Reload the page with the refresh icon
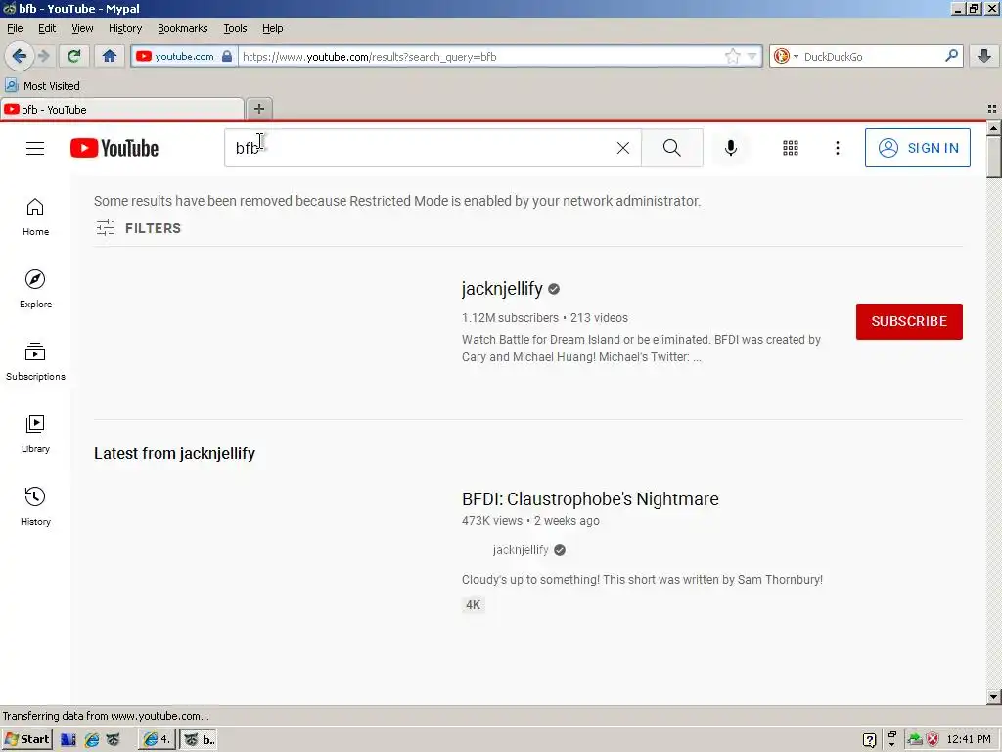The height and width of the screenshot is (752, 1002). pos(73,56)
